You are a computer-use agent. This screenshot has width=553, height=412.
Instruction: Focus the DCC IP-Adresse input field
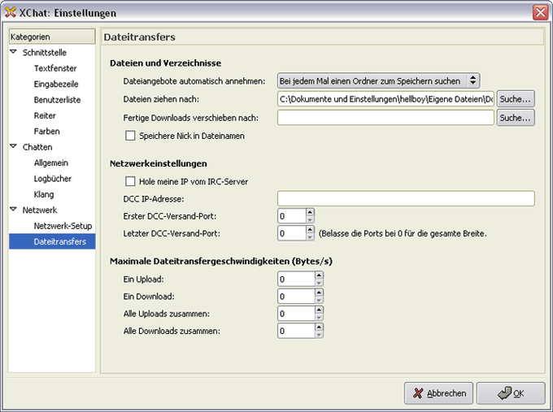pos(406,198)
